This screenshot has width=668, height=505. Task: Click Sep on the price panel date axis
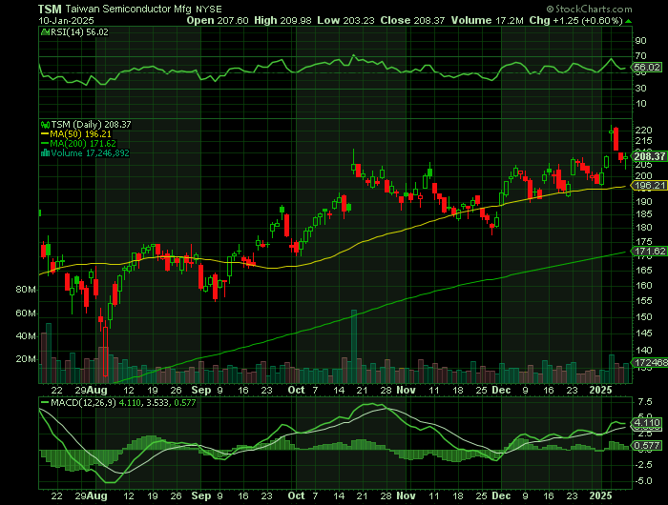tap(201, 390)
